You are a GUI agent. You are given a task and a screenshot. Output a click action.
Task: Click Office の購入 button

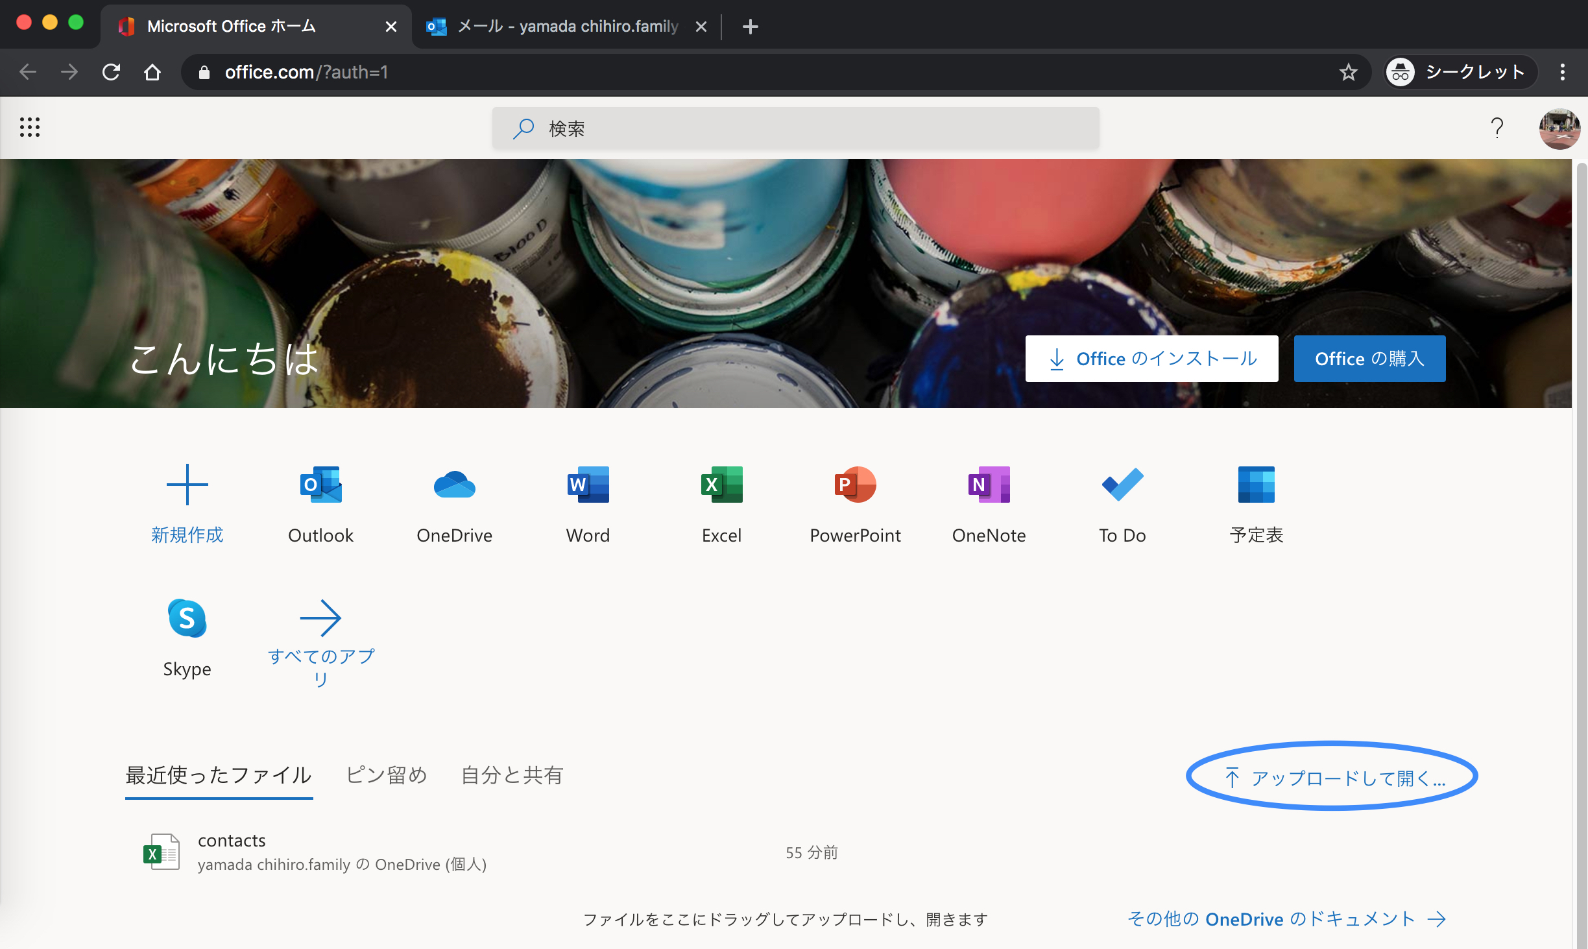pyautogui.click(x=1369, y=359)
